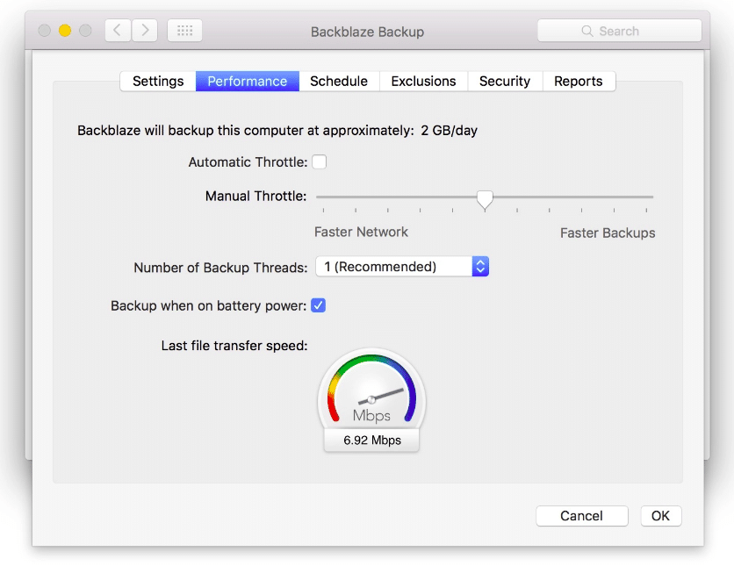
Task: Click the Backblaze Backup window title
Action: click(x=368, y=32)
